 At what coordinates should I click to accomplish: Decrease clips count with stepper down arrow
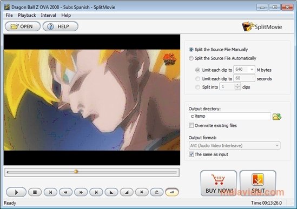[237, 88]
